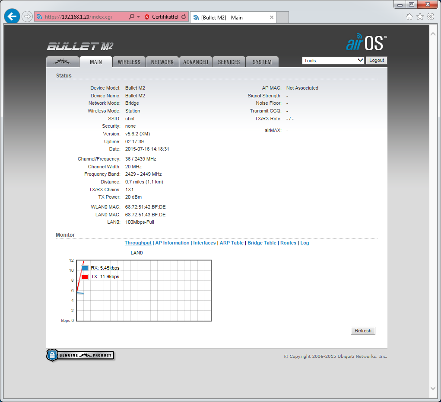This screenshot has width=441, height=402.
Task: Click the SSID value ubnt
Action: [x=130, y=119]
